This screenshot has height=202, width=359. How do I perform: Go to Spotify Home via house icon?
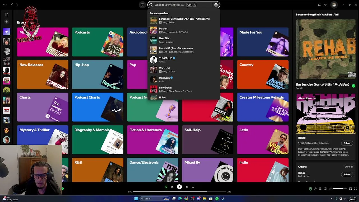point(142,5)
